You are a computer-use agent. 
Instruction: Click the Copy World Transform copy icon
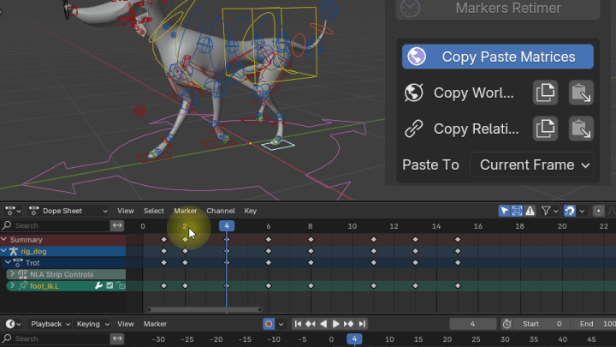coord(544,93)
